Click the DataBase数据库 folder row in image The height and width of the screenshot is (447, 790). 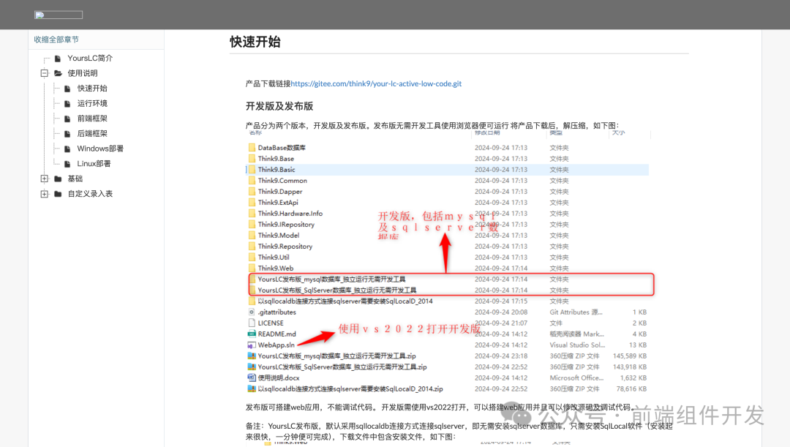(x=448, y=148)
